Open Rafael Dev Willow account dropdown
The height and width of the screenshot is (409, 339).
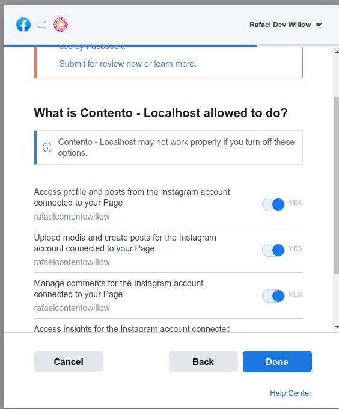click(x=286, y=25)
